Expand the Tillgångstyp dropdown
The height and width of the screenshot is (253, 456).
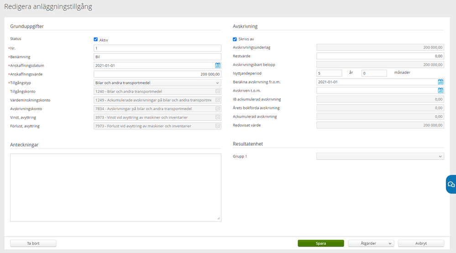[157, 83]
